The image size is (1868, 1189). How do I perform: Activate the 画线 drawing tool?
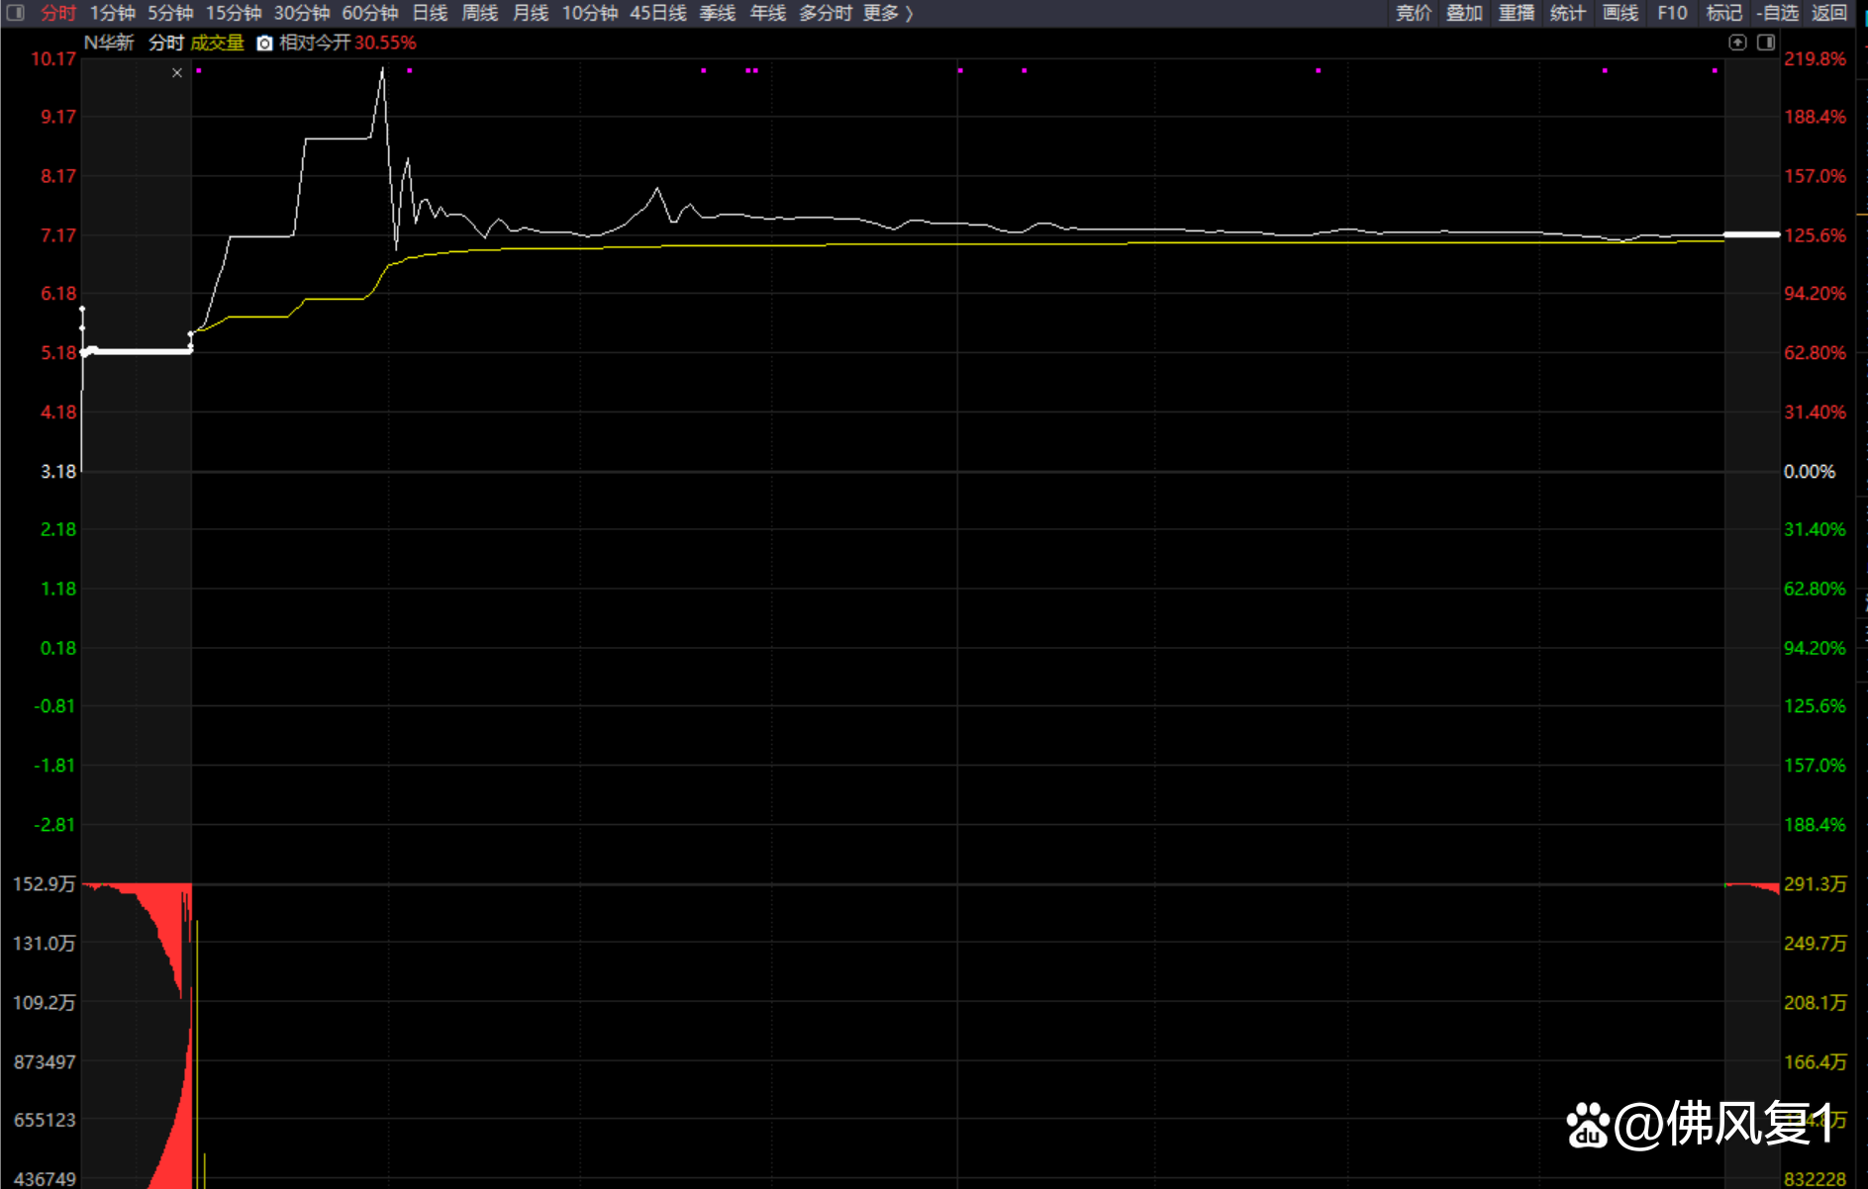1620,13
